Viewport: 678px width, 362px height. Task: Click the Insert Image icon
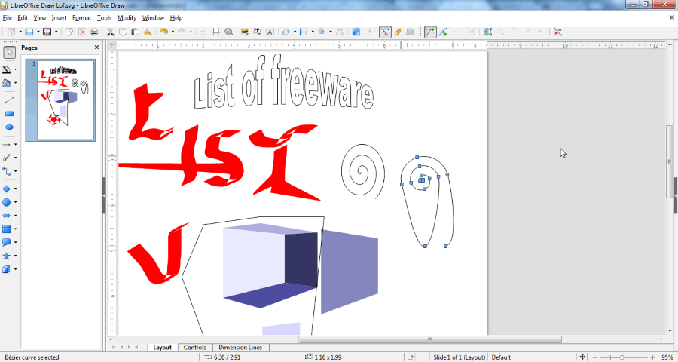(x=245, y=32)
